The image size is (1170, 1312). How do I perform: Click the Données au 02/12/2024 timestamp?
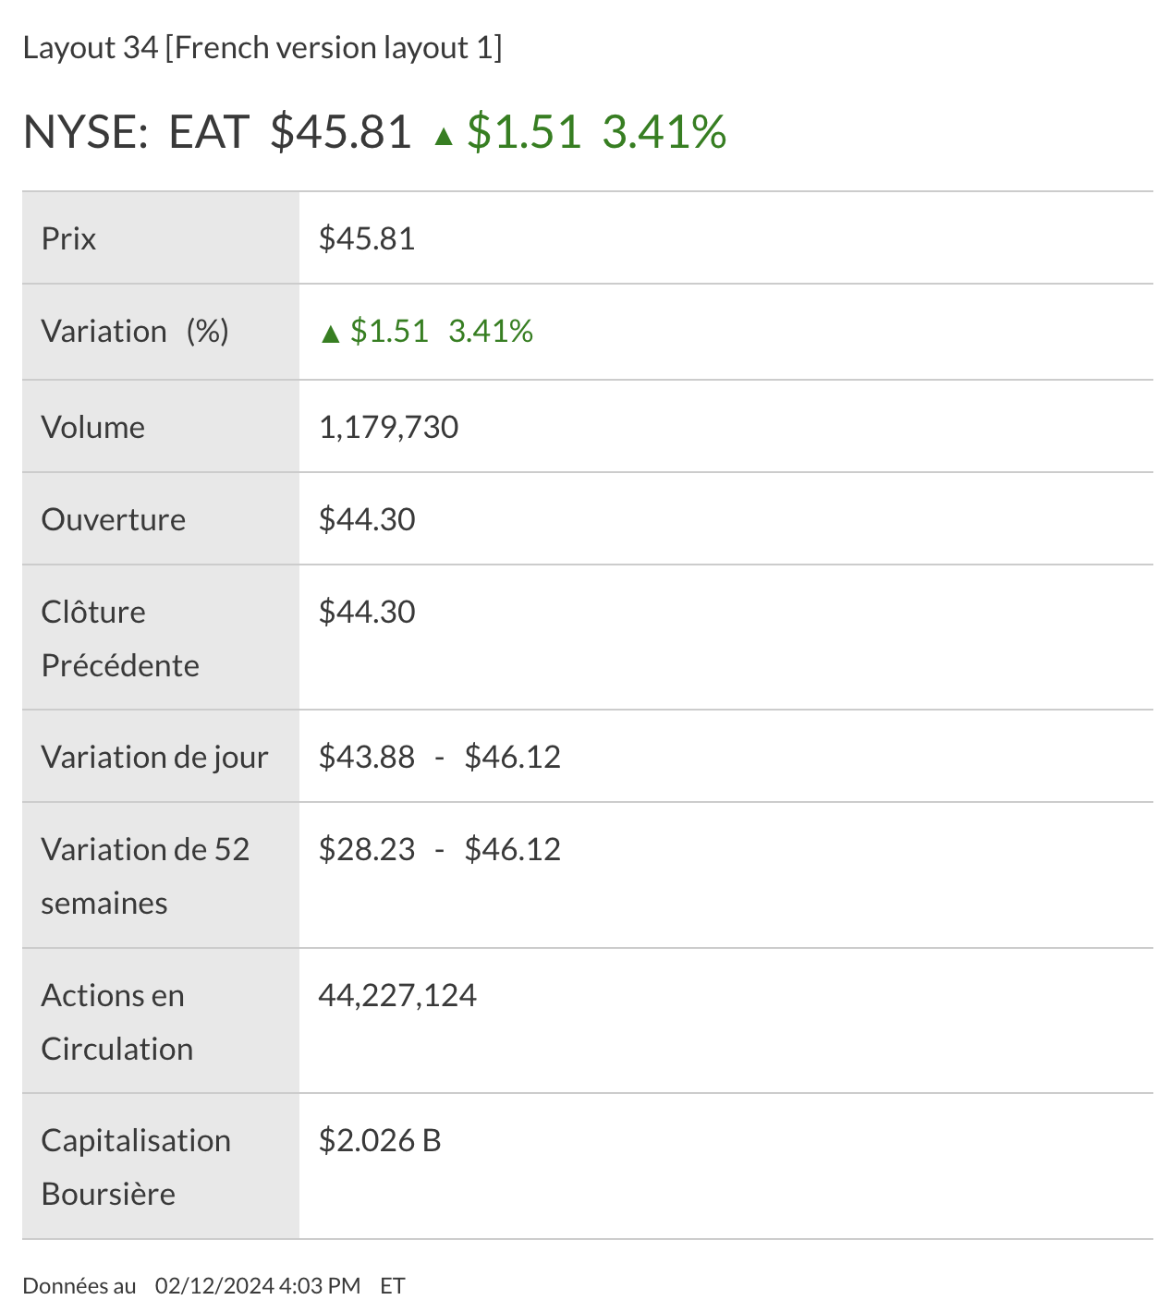pos(213,1286)
